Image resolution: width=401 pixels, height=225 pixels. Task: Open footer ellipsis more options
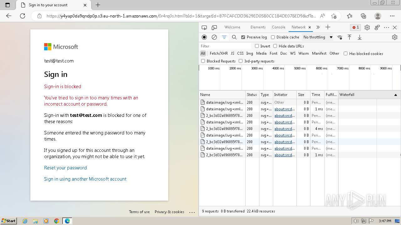pos(192,212)
